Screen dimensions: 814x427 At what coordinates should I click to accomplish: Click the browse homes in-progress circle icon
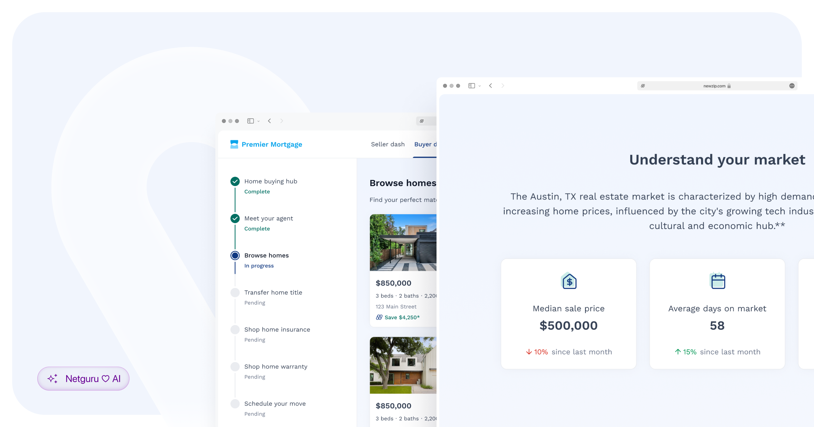click(x=235, y=256)
